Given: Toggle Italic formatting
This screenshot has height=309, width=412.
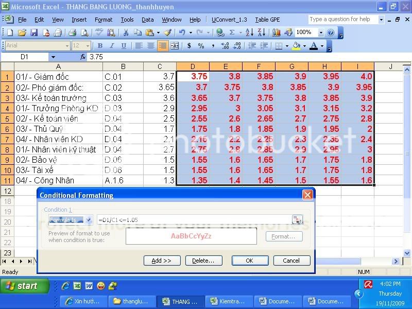Looking at the screenshot, I should click(x=112, y=46).
